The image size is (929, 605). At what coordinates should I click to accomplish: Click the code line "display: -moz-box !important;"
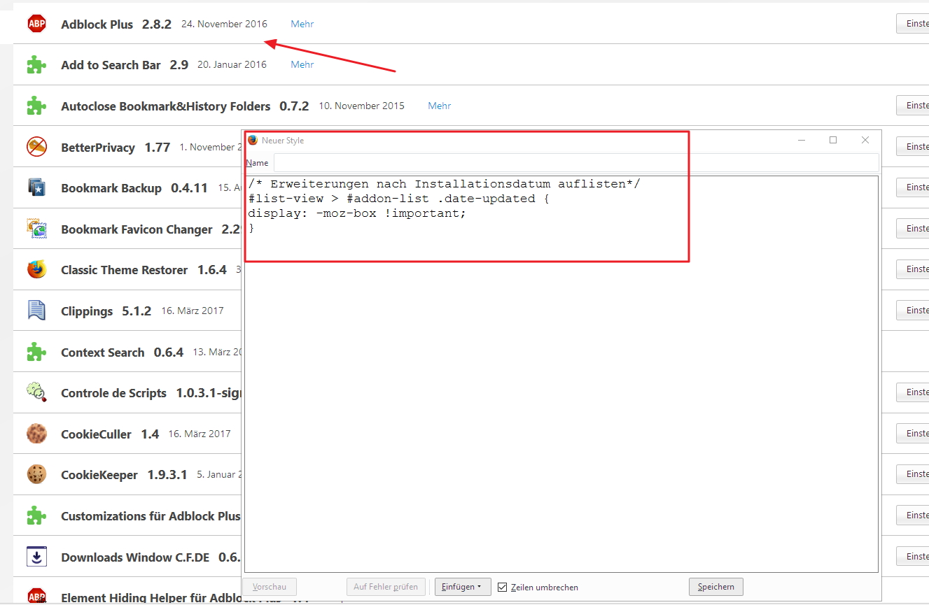357,213
